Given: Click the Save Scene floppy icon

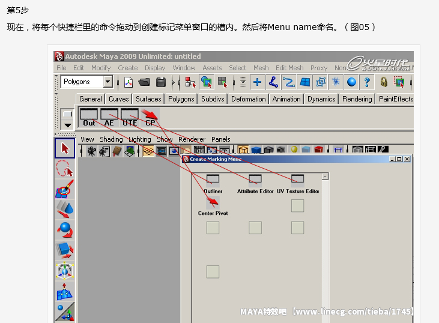Looking at the screenshot, I should (161, 82).
